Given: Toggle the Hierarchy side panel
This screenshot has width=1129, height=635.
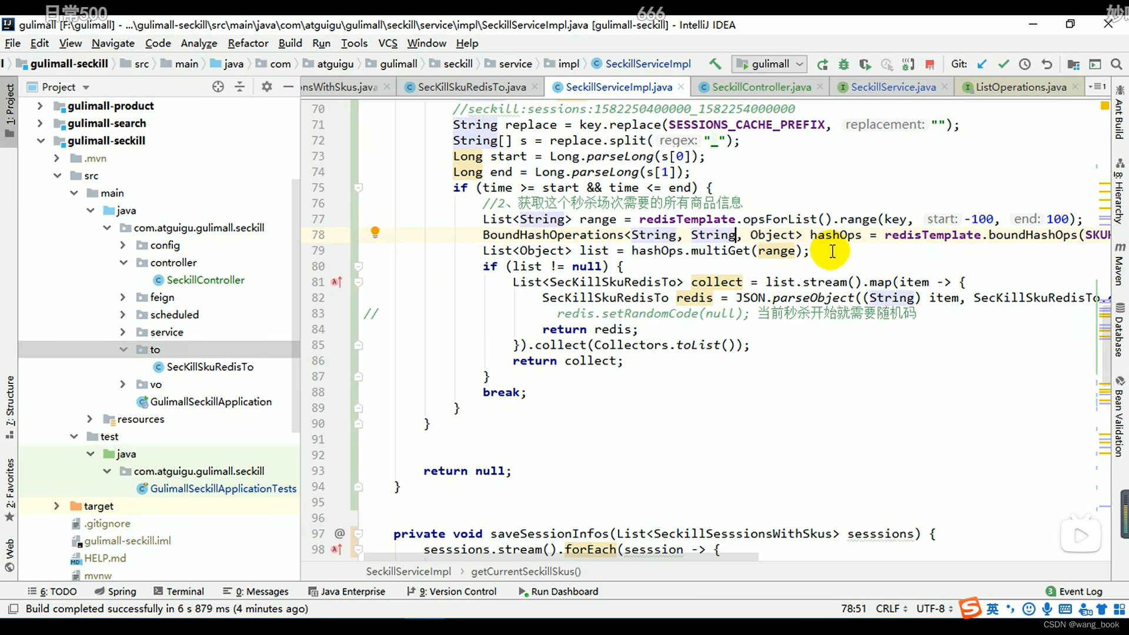Looking at the screenshot, I should (1120, 192).
